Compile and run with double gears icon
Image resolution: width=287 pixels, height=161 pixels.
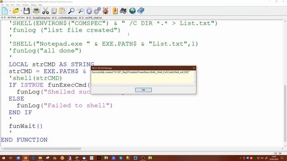coord(97,11)
